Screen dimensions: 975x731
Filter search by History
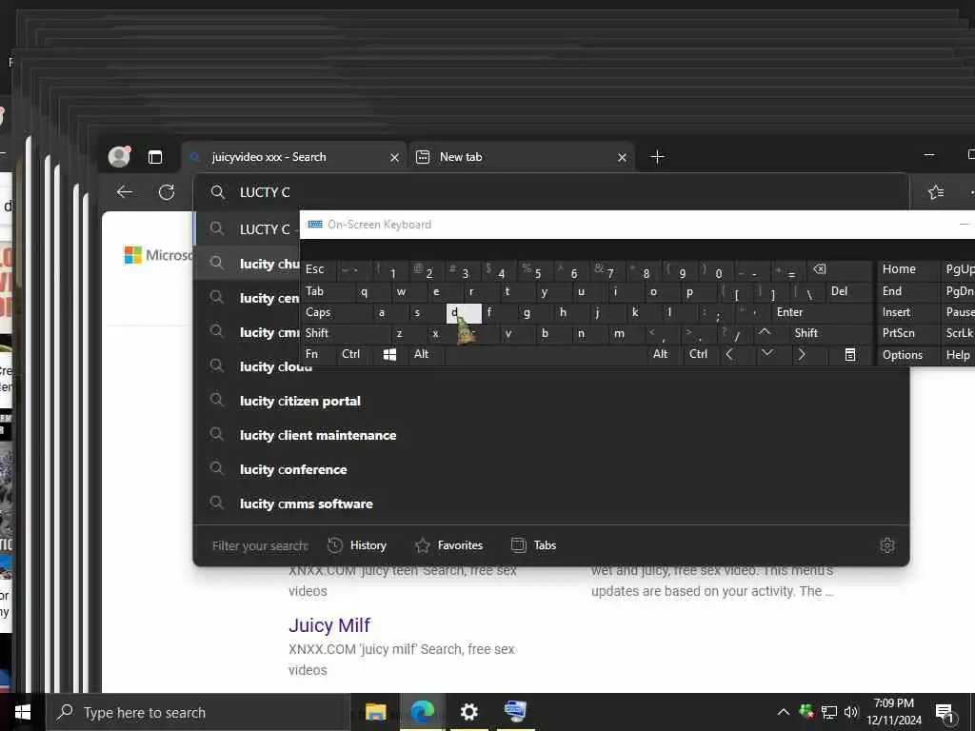coord(357,545)
